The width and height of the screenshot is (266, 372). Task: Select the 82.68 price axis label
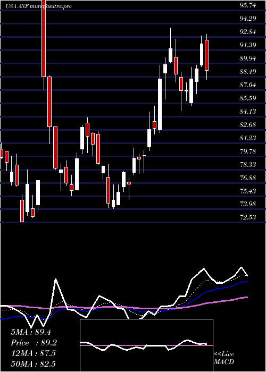click(248, 125)
